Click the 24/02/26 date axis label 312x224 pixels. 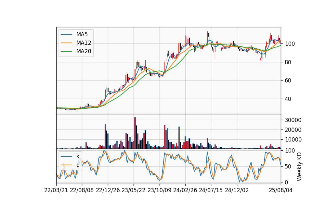pyautogui.click(x=185, y=190)
